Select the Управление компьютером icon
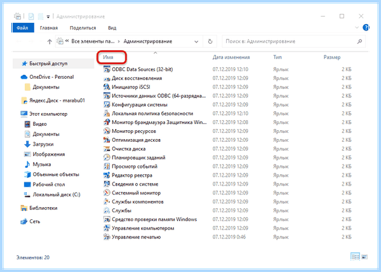Screen dimensions: 381x272 pyautogui.click(x=107, y=228)
